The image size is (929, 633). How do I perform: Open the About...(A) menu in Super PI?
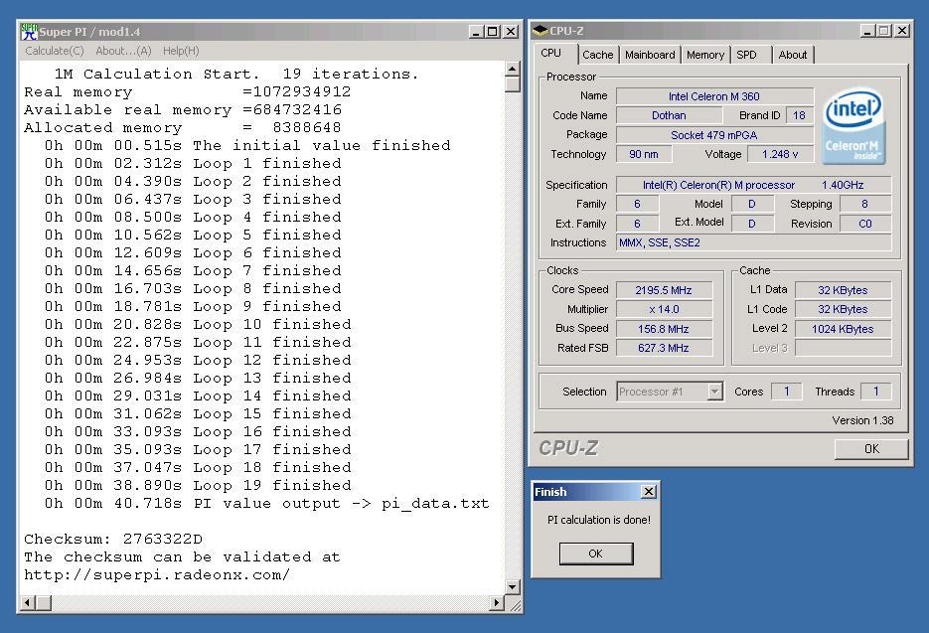[x=123, y=51]
